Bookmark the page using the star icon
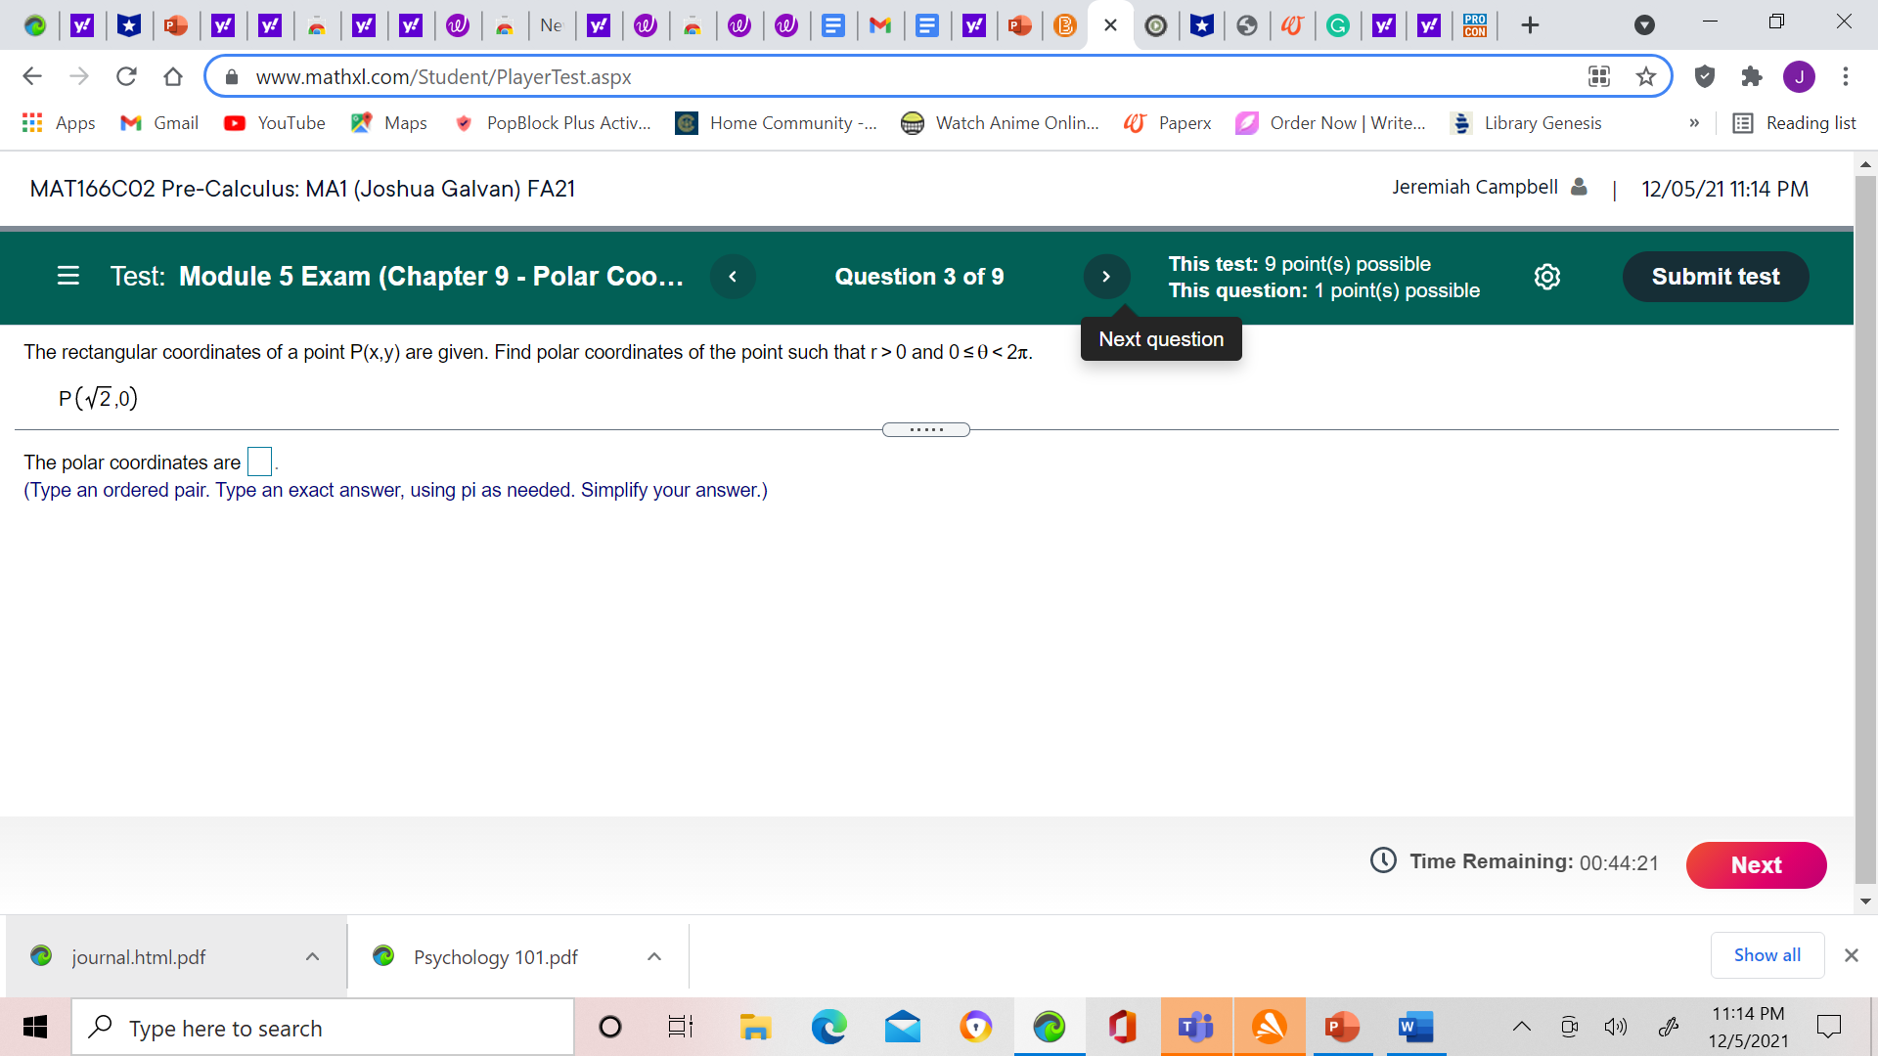This screenshot has height=1056, width=1878. tap(1646, 76)
